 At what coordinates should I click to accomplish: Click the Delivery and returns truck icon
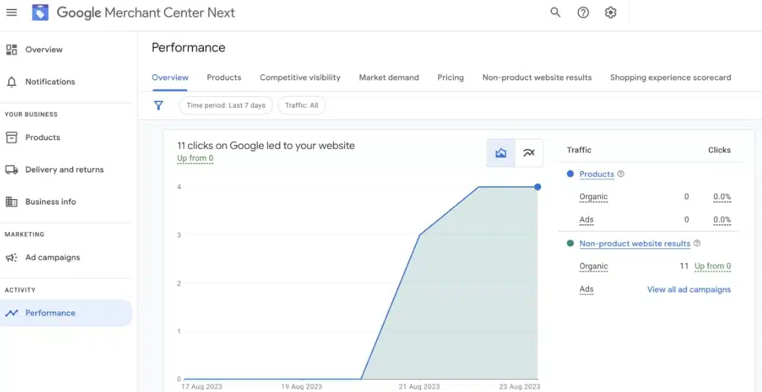pyautogui.click(x=12, y=169)
